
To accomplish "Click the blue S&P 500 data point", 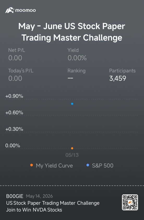I will [72, 104].
